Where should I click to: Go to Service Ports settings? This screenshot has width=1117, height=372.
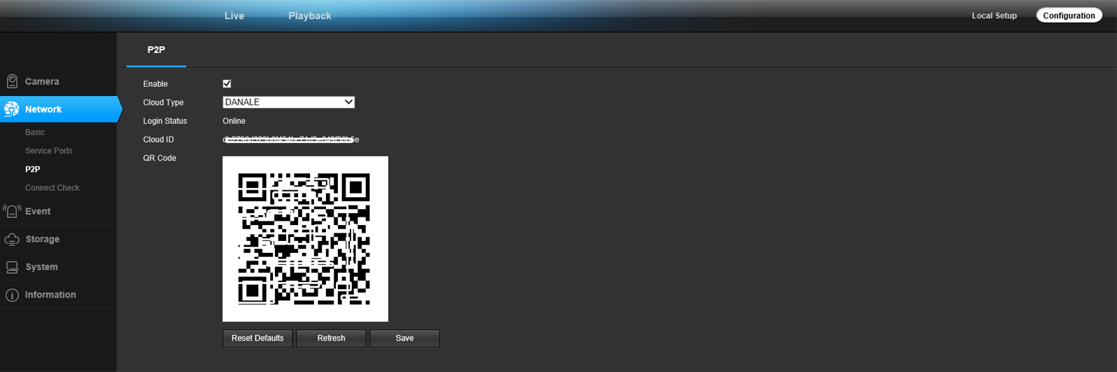click(49, 150)
